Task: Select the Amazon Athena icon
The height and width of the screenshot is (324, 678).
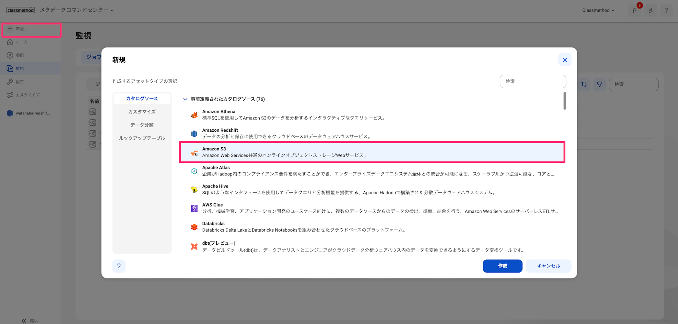Action: 194,115
